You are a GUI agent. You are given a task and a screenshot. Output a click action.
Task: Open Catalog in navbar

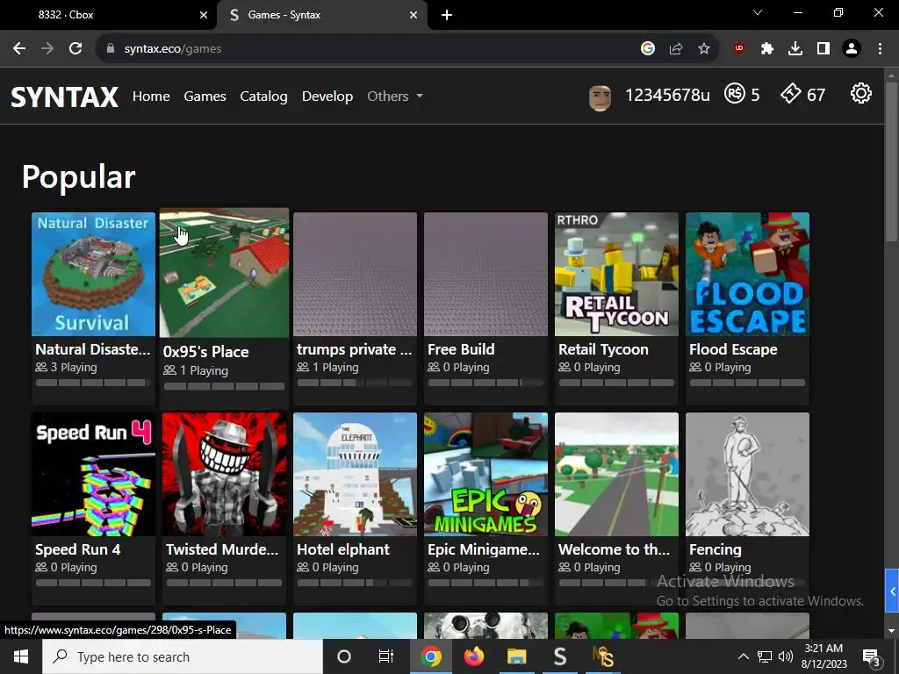point(263,96)
